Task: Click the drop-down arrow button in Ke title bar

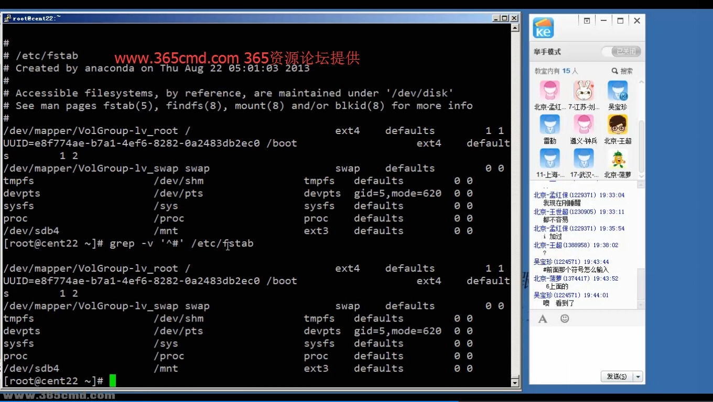Action: point(587,20)
